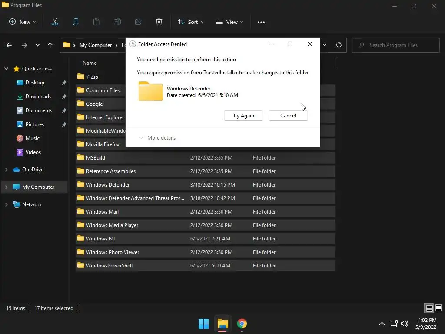Show hidden tray icons chevron
Screen dimensions: 445x334
point(382,324)
